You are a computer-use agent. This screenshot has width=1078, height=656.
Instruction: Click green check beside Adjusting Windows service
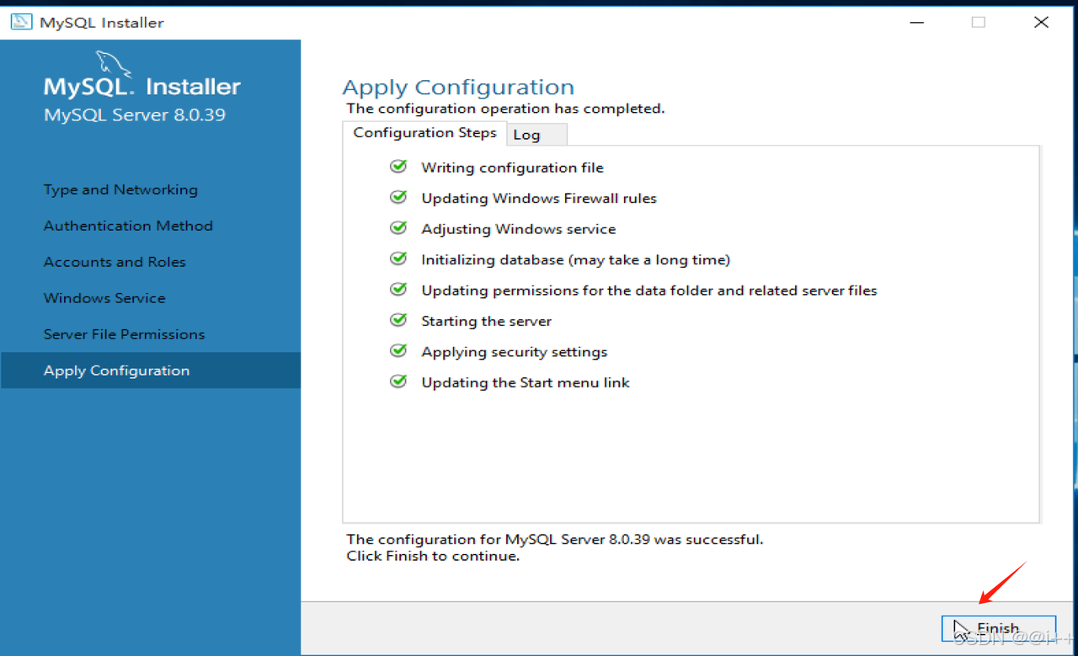click(x=398, y=228)
